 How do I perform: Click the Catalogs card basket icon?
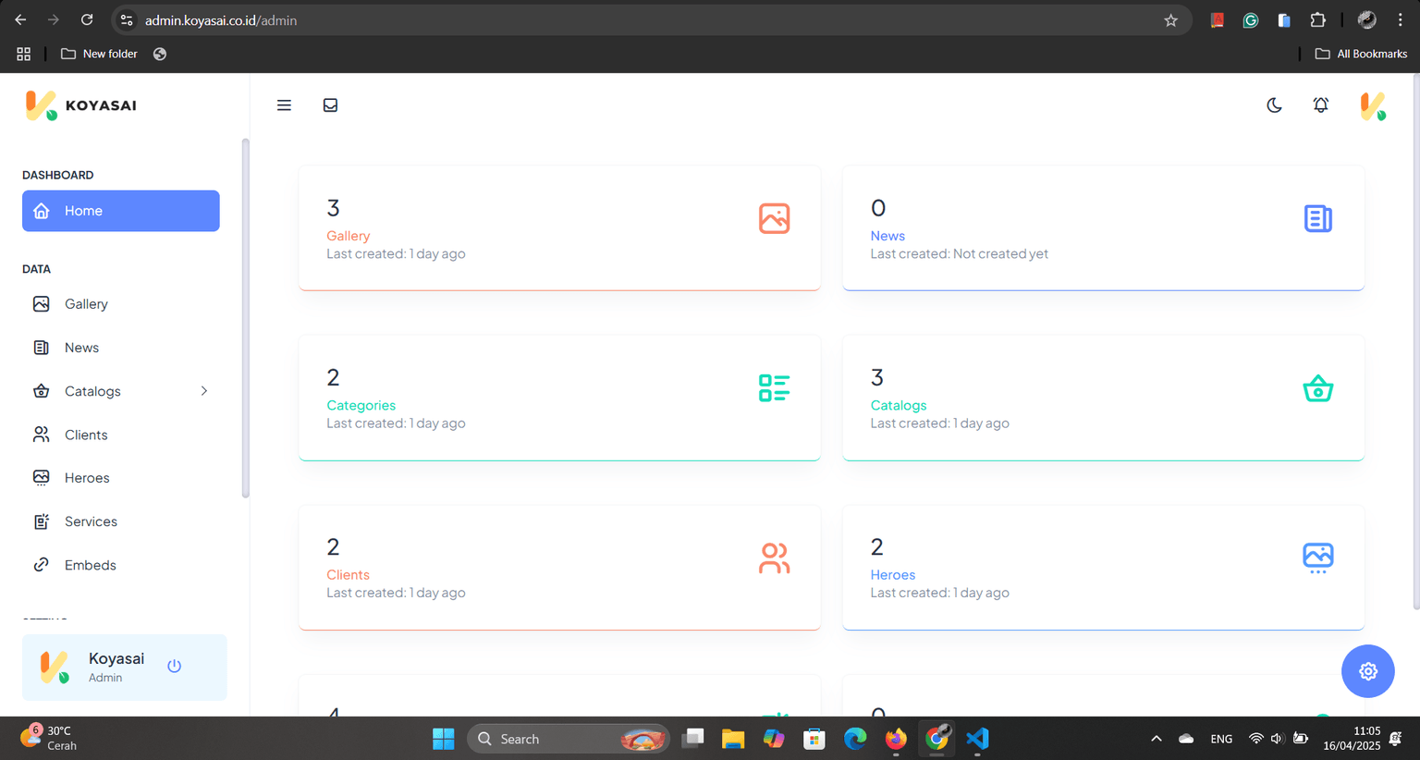tap(1317, 388)
